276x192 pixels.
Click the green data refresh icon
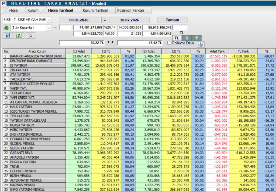[x=6, y=28]
